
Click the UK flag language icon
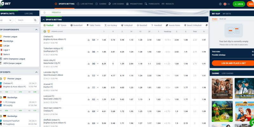(x=225, y=4)
